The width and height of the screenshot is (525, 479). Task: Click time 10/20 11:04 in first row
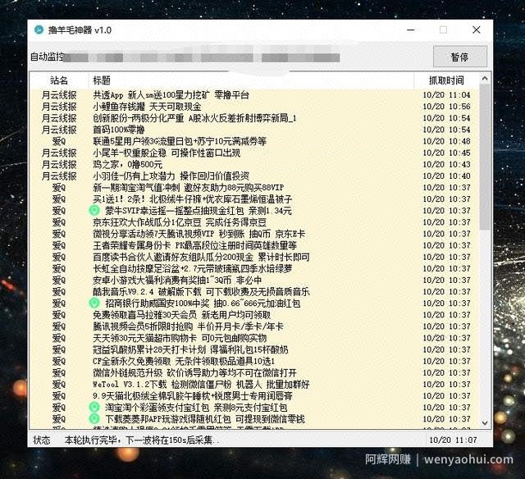coord(446,95)
